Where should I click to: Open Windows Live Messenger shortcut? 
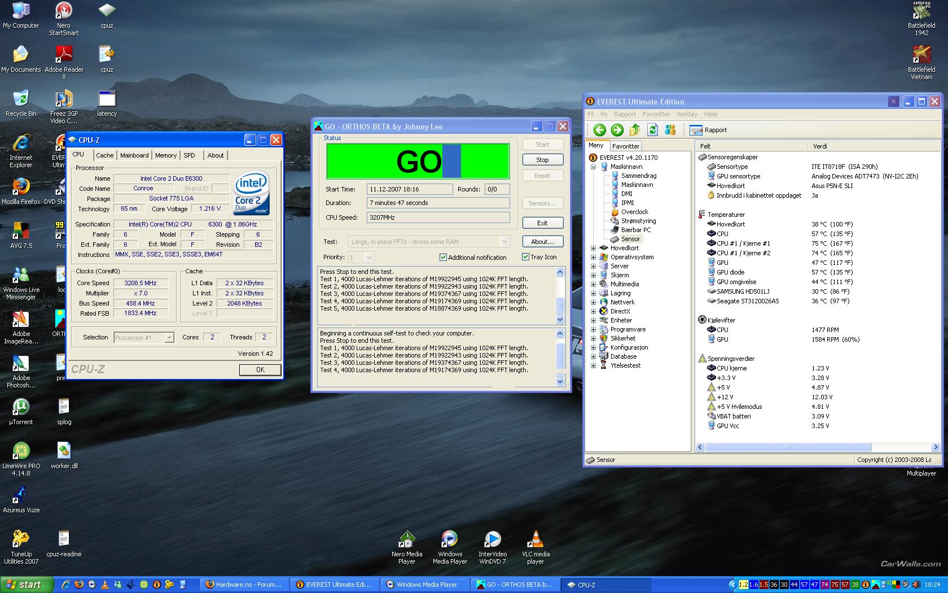pos(21,284)
